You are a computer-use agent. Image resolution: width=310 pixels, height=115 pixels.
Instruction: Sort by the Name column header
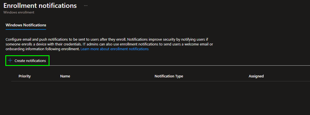[x=65, y=76]
